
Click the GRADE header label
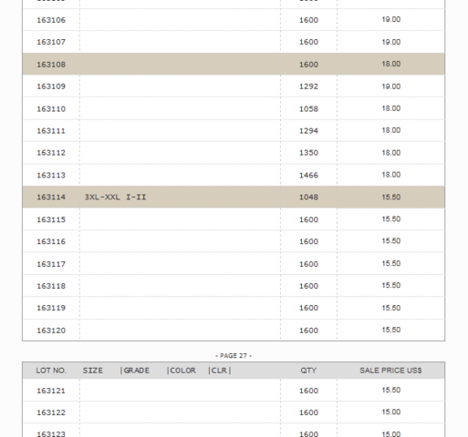[137, 371]
